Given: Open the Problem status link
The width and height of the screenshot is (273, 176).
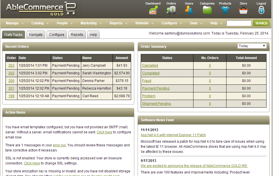Looking at the screenshot, I should coord(149,96).
